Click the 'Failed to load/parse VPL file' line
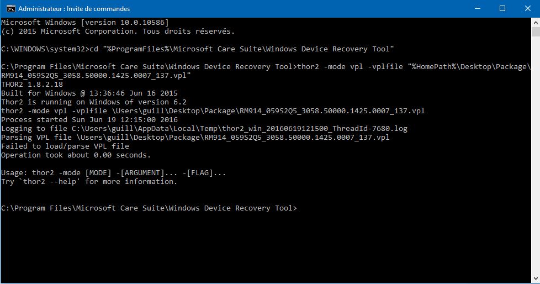The image size is (540, 284). [65, 146]
